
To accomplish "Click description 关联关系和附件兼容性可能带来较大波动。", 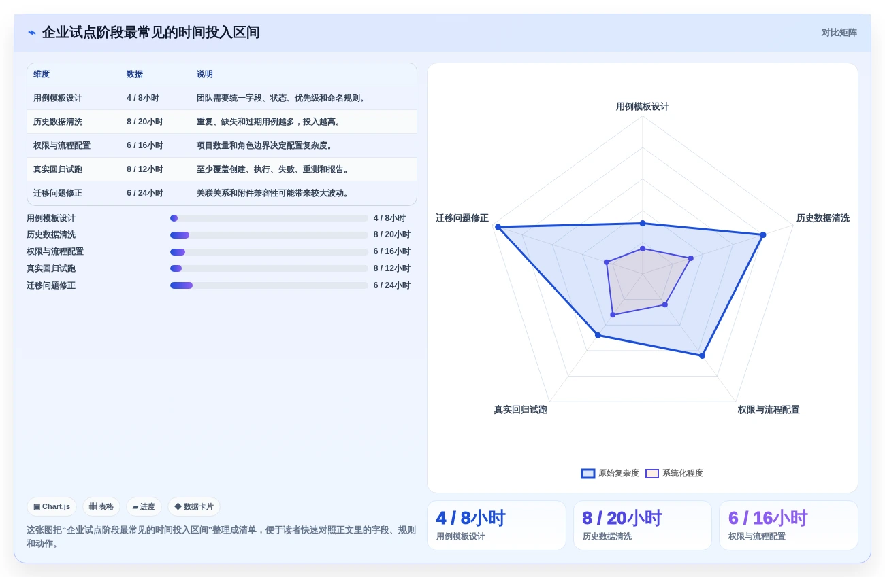I will click(x=274, y=193).
